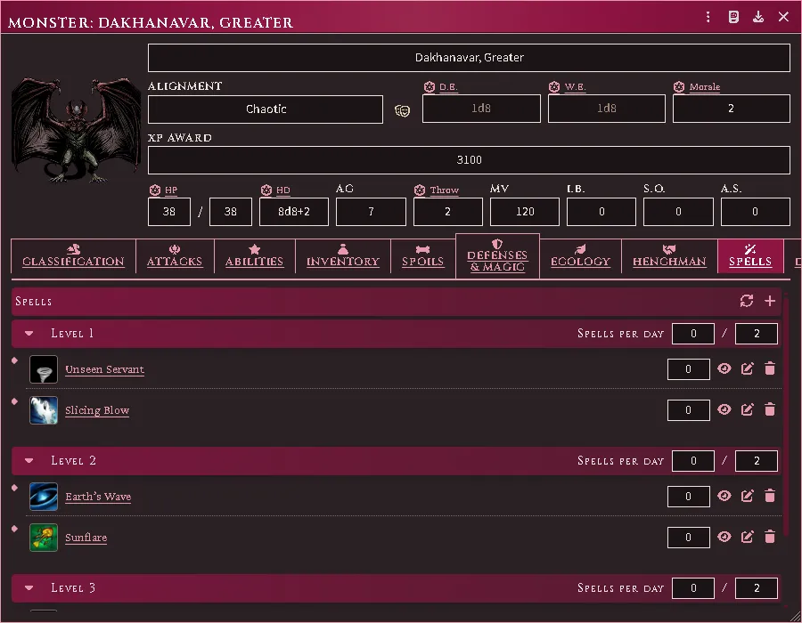The width and height of the screenshot is (802, 623).
Task: Collapse the Level 2 spell section
Action: pos(29,461)
